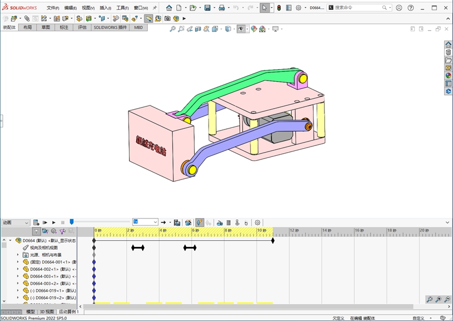Select the end key at 11 seconds
The width and height of the screenshot is (453, 321).
point(273,240)
